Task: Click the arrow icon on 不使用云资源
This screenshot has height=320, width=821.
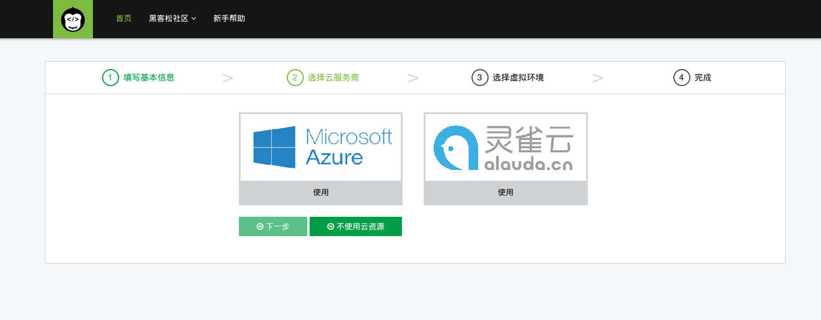Action: (331, 226)
